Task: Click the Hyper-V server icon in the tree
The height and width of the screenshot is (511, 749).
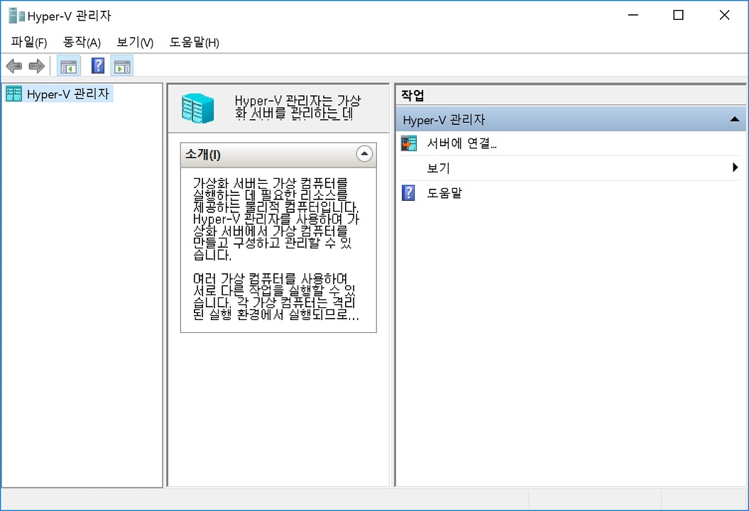Action: (14, 94)
